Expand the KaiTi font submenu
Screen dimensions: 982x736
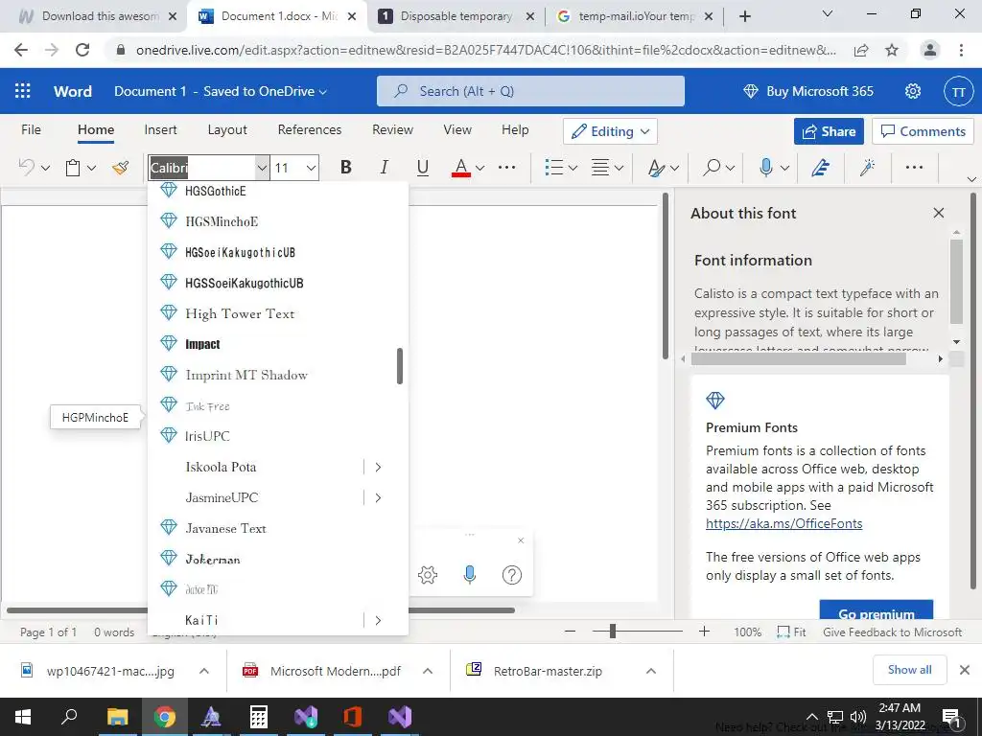point(378,620)
